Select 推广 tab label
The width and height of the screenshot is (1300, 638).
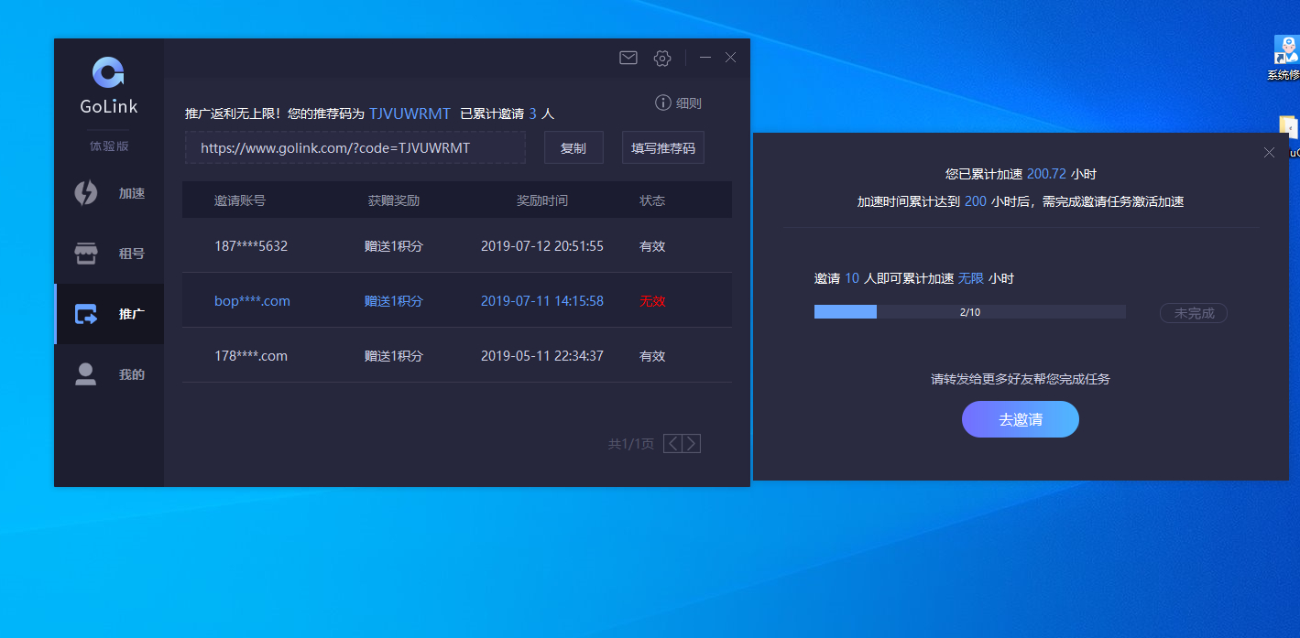point(132,314)
